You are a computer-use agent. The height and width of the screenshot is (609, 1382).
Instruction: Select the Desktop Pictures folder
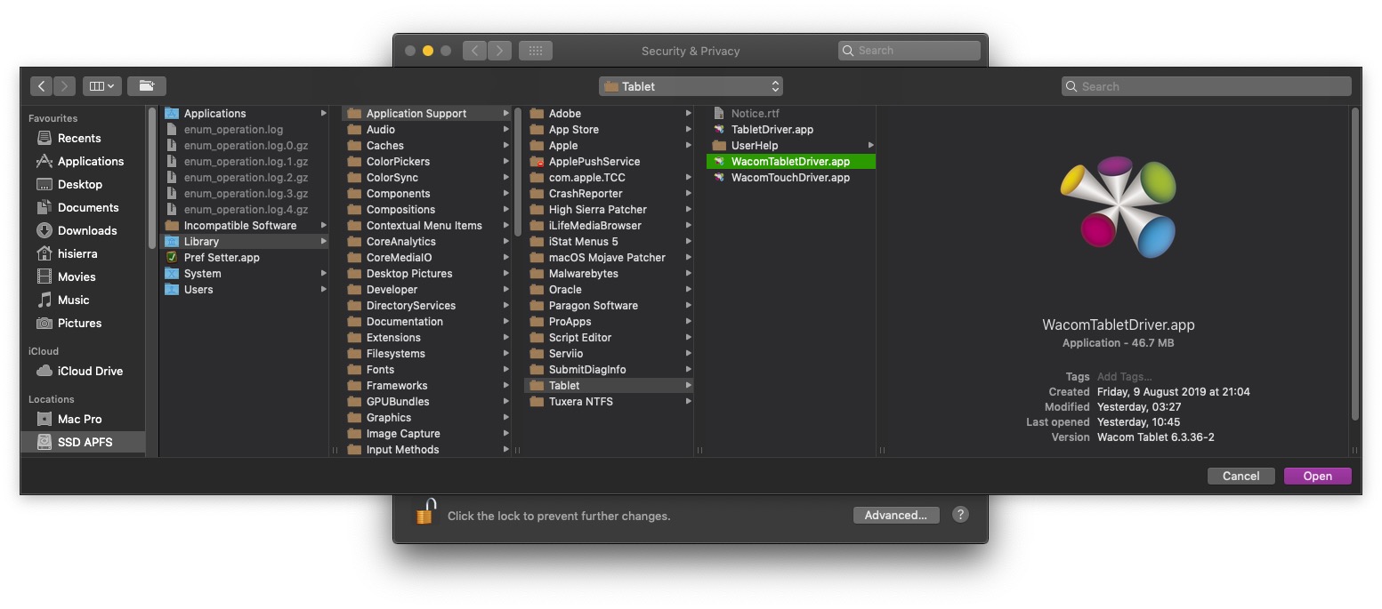click(426, 273)
